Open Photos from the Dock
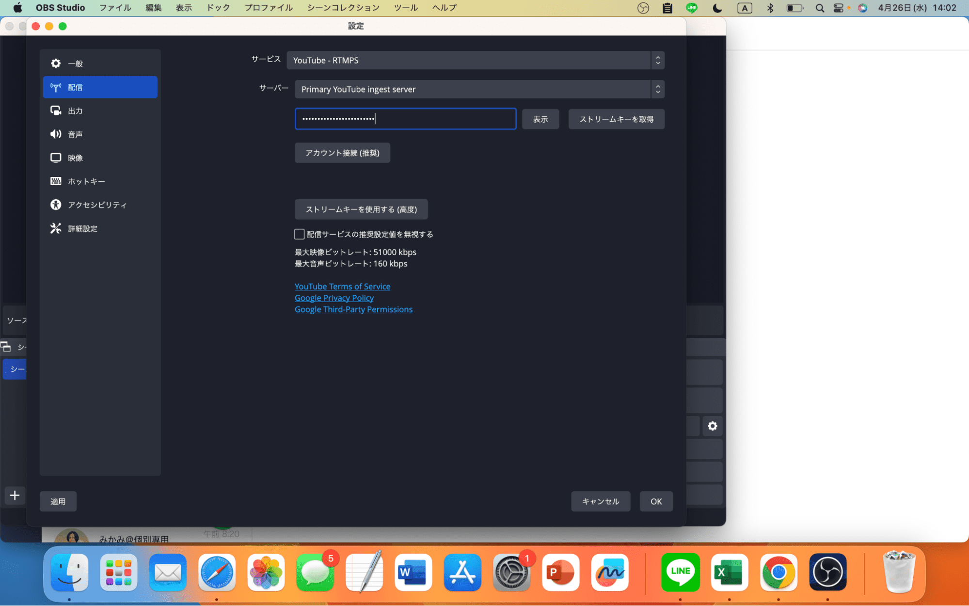Screen dimensions: 969x606 click(266, 573)
